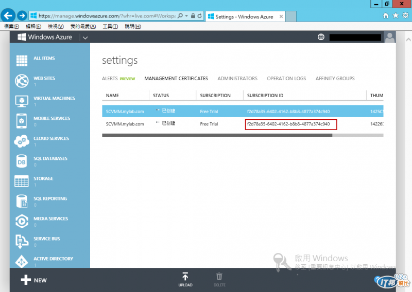Viewport: 412px width, 292px height.
Task: Switch to Administrators tab
Action: click(x=237, y=79)
